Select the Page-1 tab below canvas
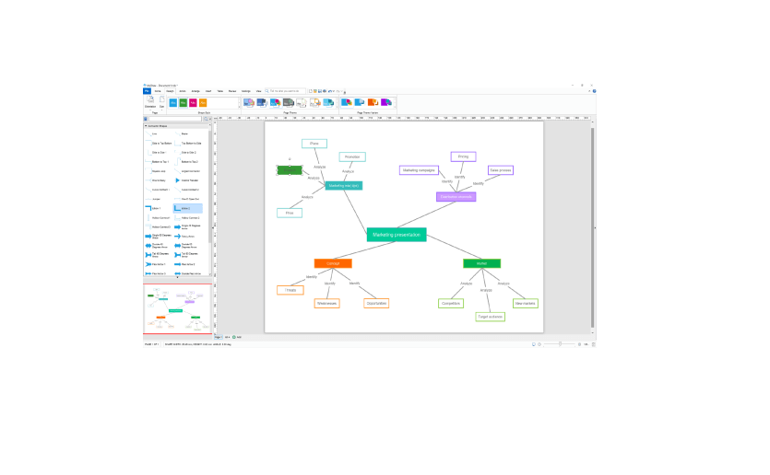 coord(219,337)
